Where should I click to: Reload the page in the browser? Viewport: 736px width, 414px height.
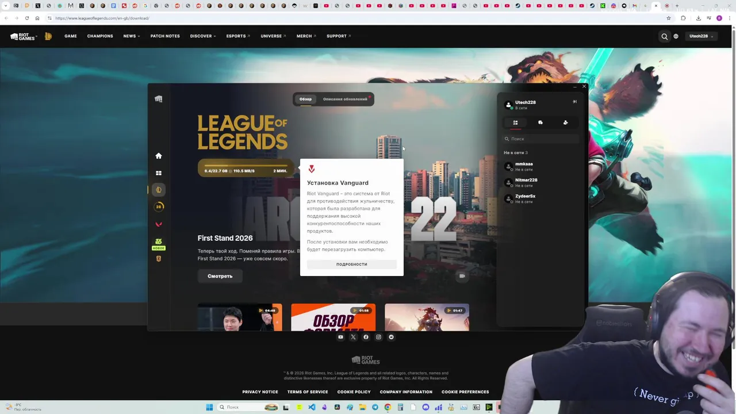click(26, 18)
